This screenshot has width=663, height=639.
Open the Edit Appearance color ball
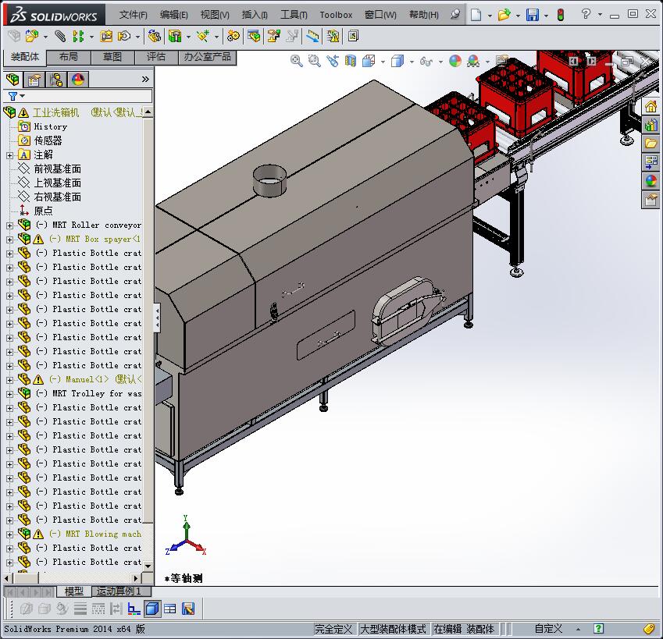pos(457,61)
